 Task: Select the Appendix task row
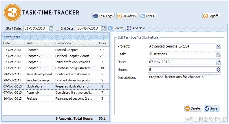click(56, 92)
